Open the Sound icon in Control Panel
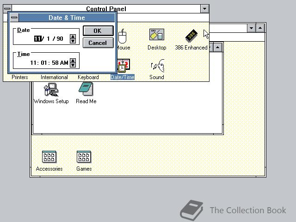 click(157, 66)
